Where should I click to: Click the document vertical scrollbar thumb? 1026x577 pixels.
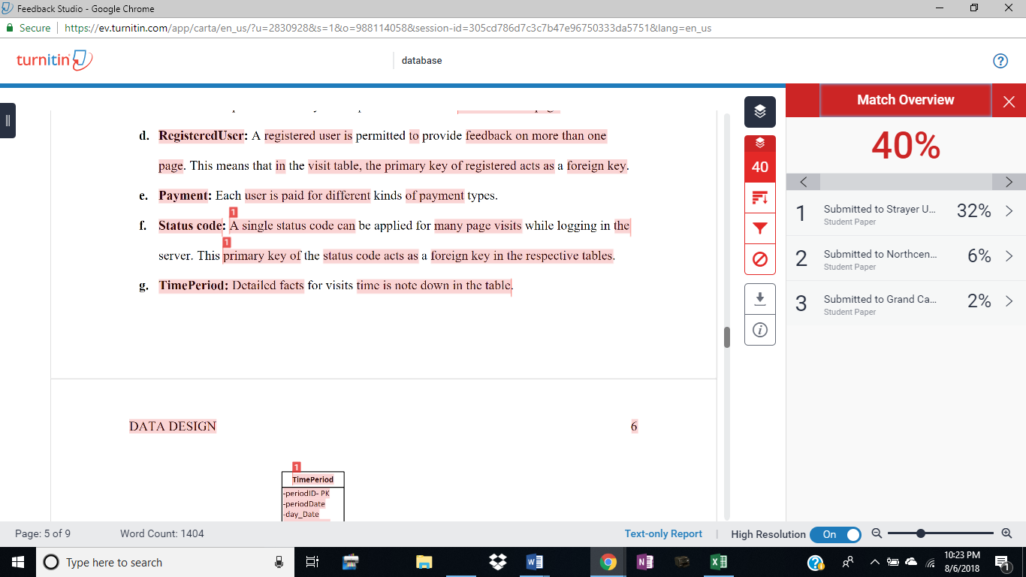(726, 337)
